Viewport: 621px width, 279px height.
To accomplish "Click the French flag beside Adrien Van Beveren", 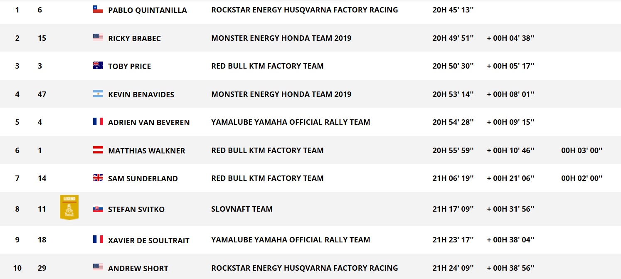I will pos(98,121).
